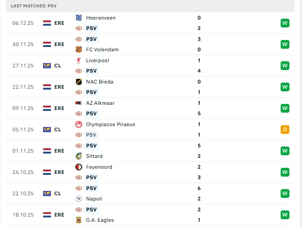Click the NAC Breda club crest

point(79,82)
